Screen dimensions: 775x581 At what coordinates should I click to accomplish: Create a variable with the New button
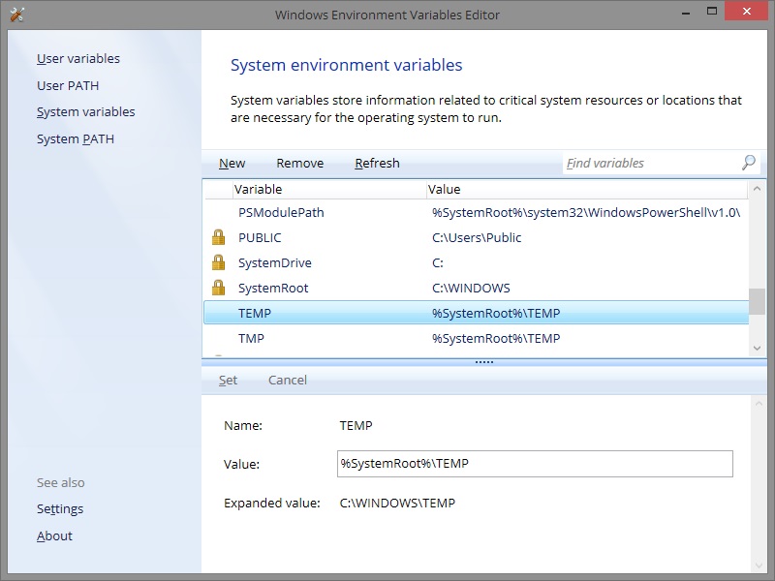click(x=232, y=163)
